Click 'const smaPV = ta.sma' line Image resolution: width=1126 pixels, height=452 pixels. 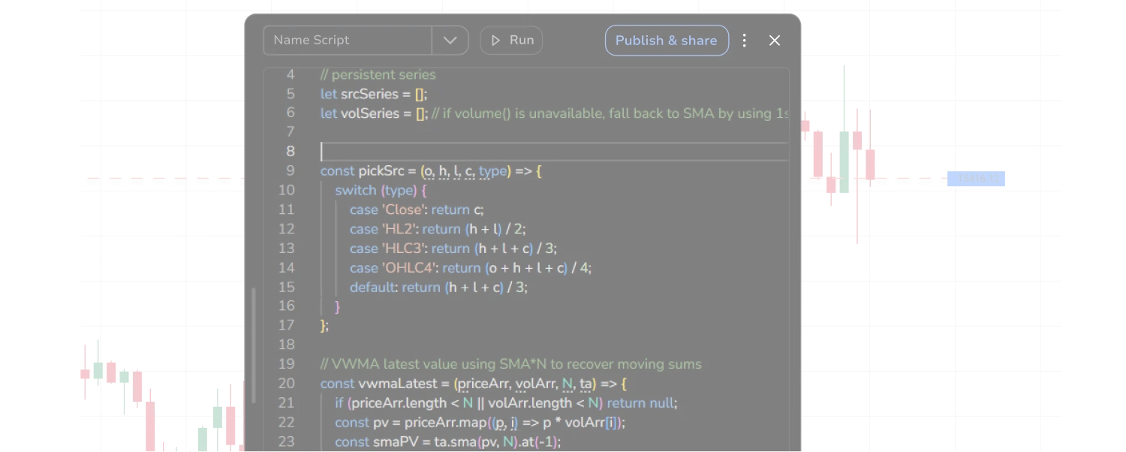pos(448,442)
